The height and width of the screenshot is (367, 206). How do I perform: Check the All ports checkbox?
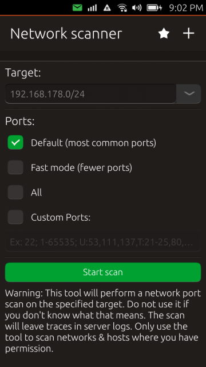[15, 193]
